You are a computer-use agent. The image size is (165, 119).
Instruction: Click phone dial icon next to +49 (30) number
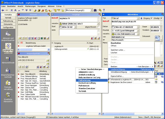pyautogui.click(x=47, y=60)
